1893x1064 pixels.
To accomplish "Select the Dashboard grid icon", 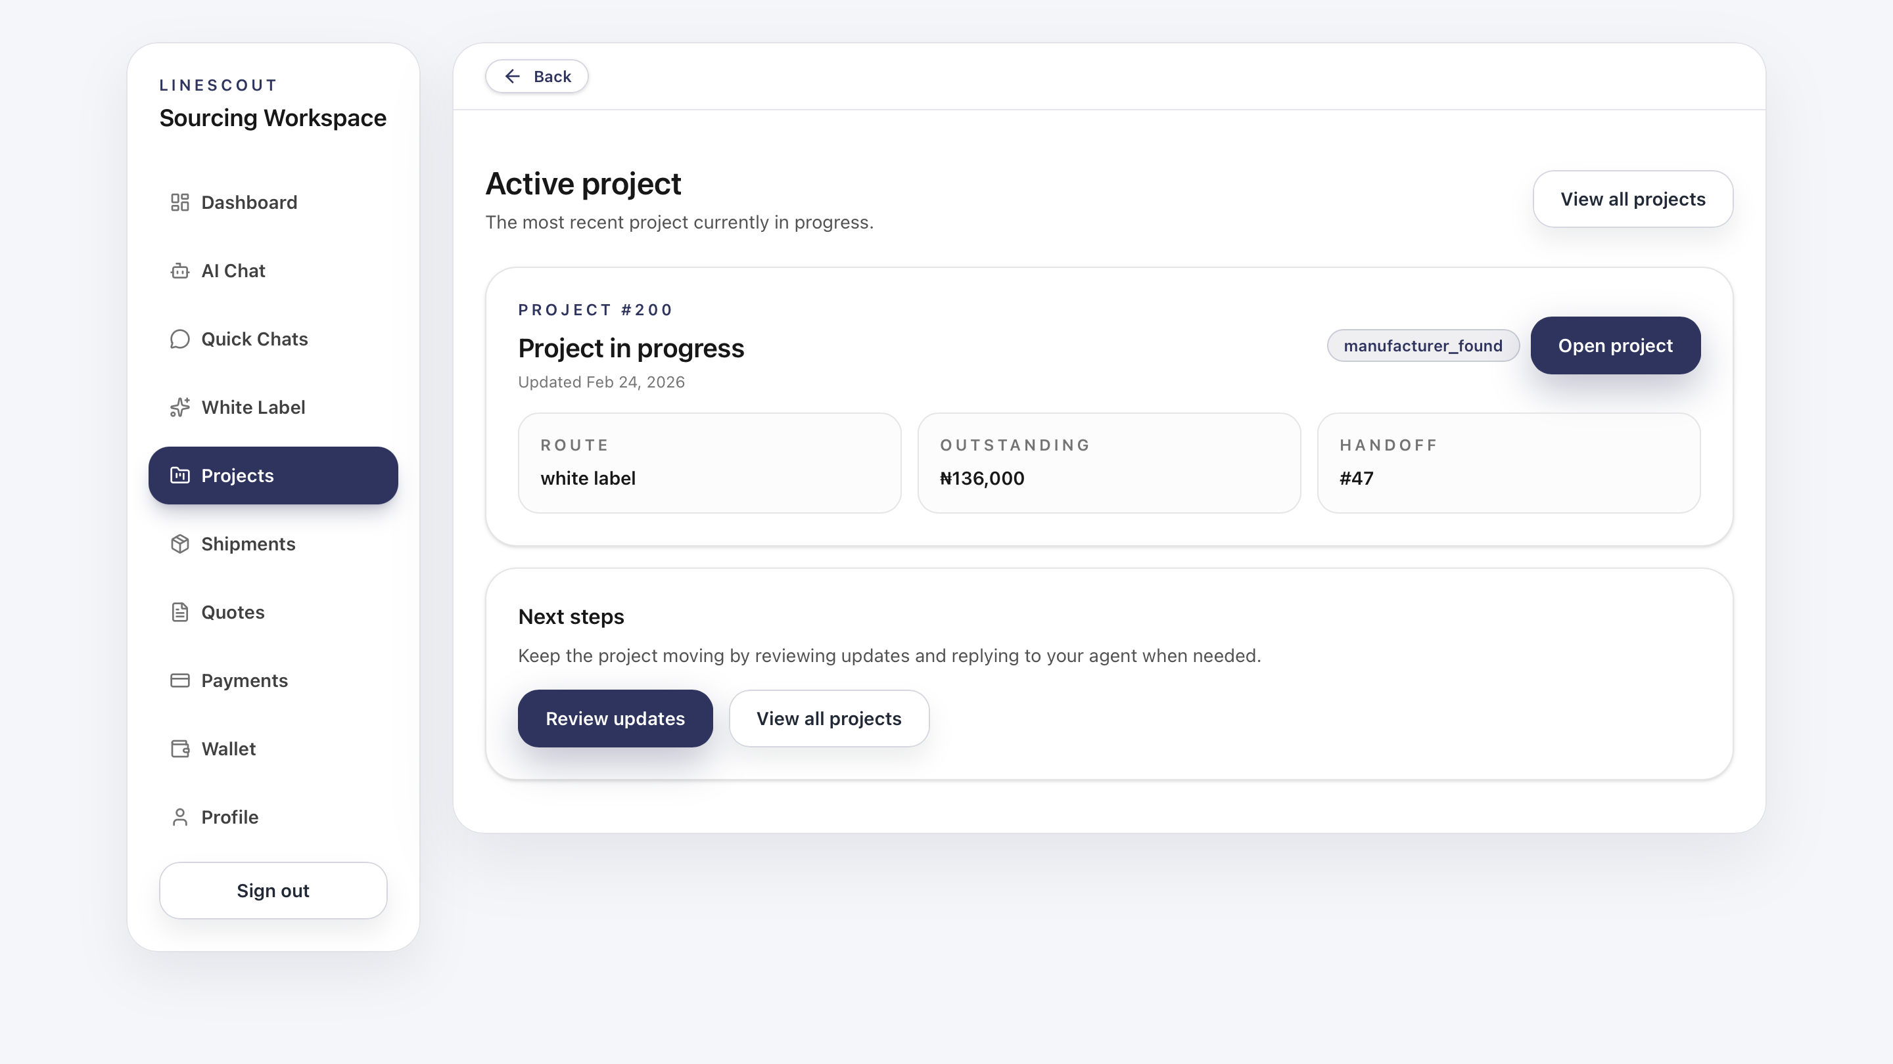I will pos(180,202).
